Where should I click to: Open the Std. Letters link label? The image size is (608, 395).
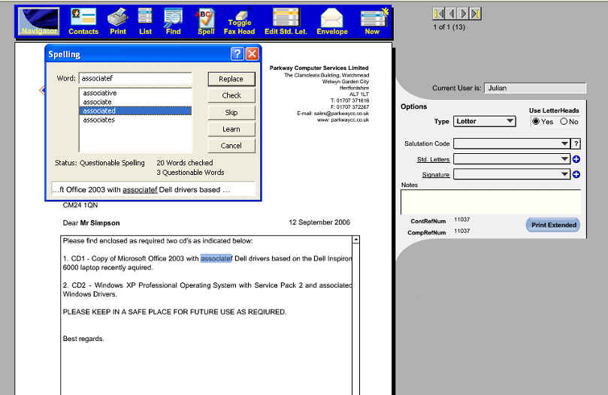[x=433, y=159]
